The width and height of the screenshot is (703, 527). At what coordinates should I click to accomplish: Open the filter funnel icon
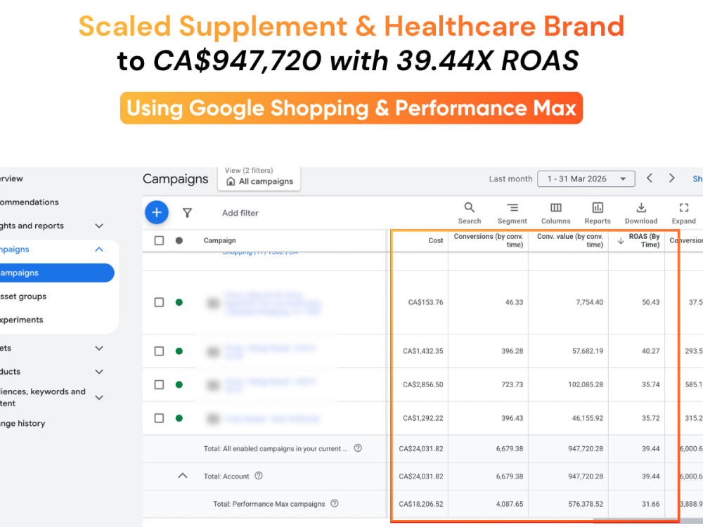[x=188, y=213]
